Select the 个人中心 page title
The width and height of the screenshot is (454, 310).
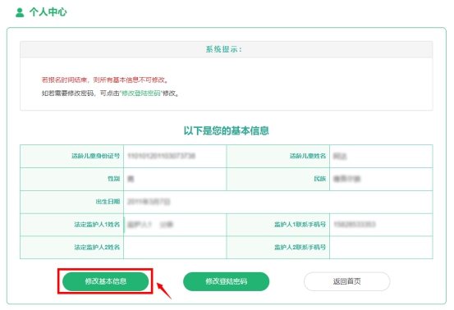pos(48,12)
